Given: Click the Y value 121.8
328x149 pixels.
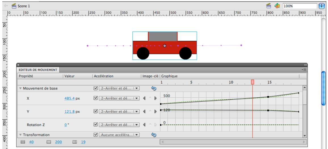Looking at the screenshot, I should pyautogui.click(x=70, y=111).
